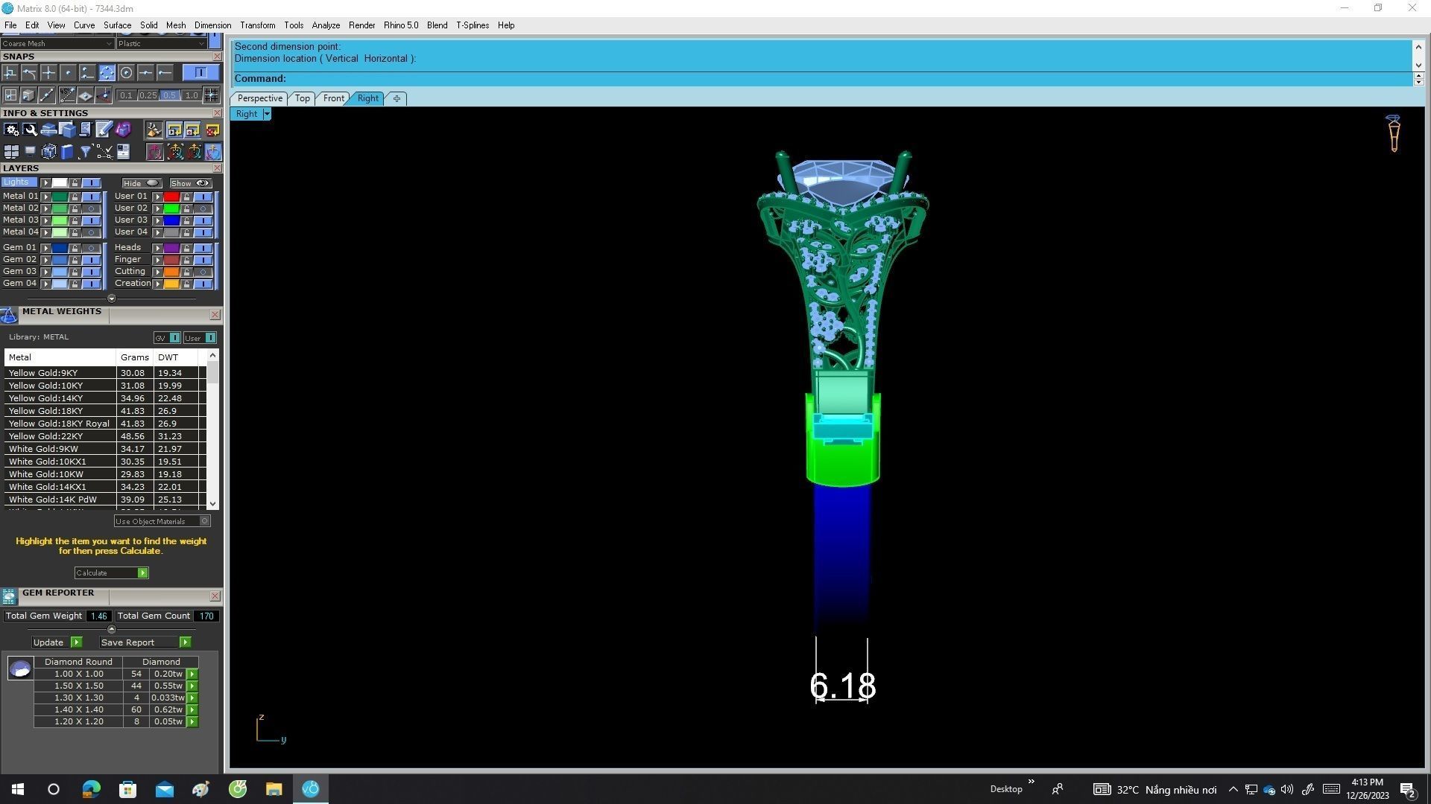Click the Point snap icon
This screenshot has height=804, width=1431.
coord(68,73)
